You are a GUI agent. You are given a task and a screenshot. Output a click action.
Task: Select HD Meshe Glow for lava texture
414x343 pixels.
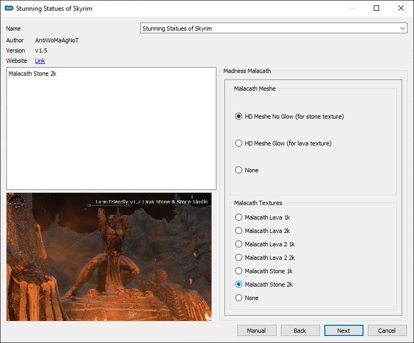pyautogui.click(x=239, y=143)
